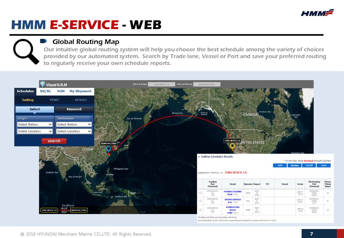
Task: Click the Booking button in results
Action: (294, 165)
